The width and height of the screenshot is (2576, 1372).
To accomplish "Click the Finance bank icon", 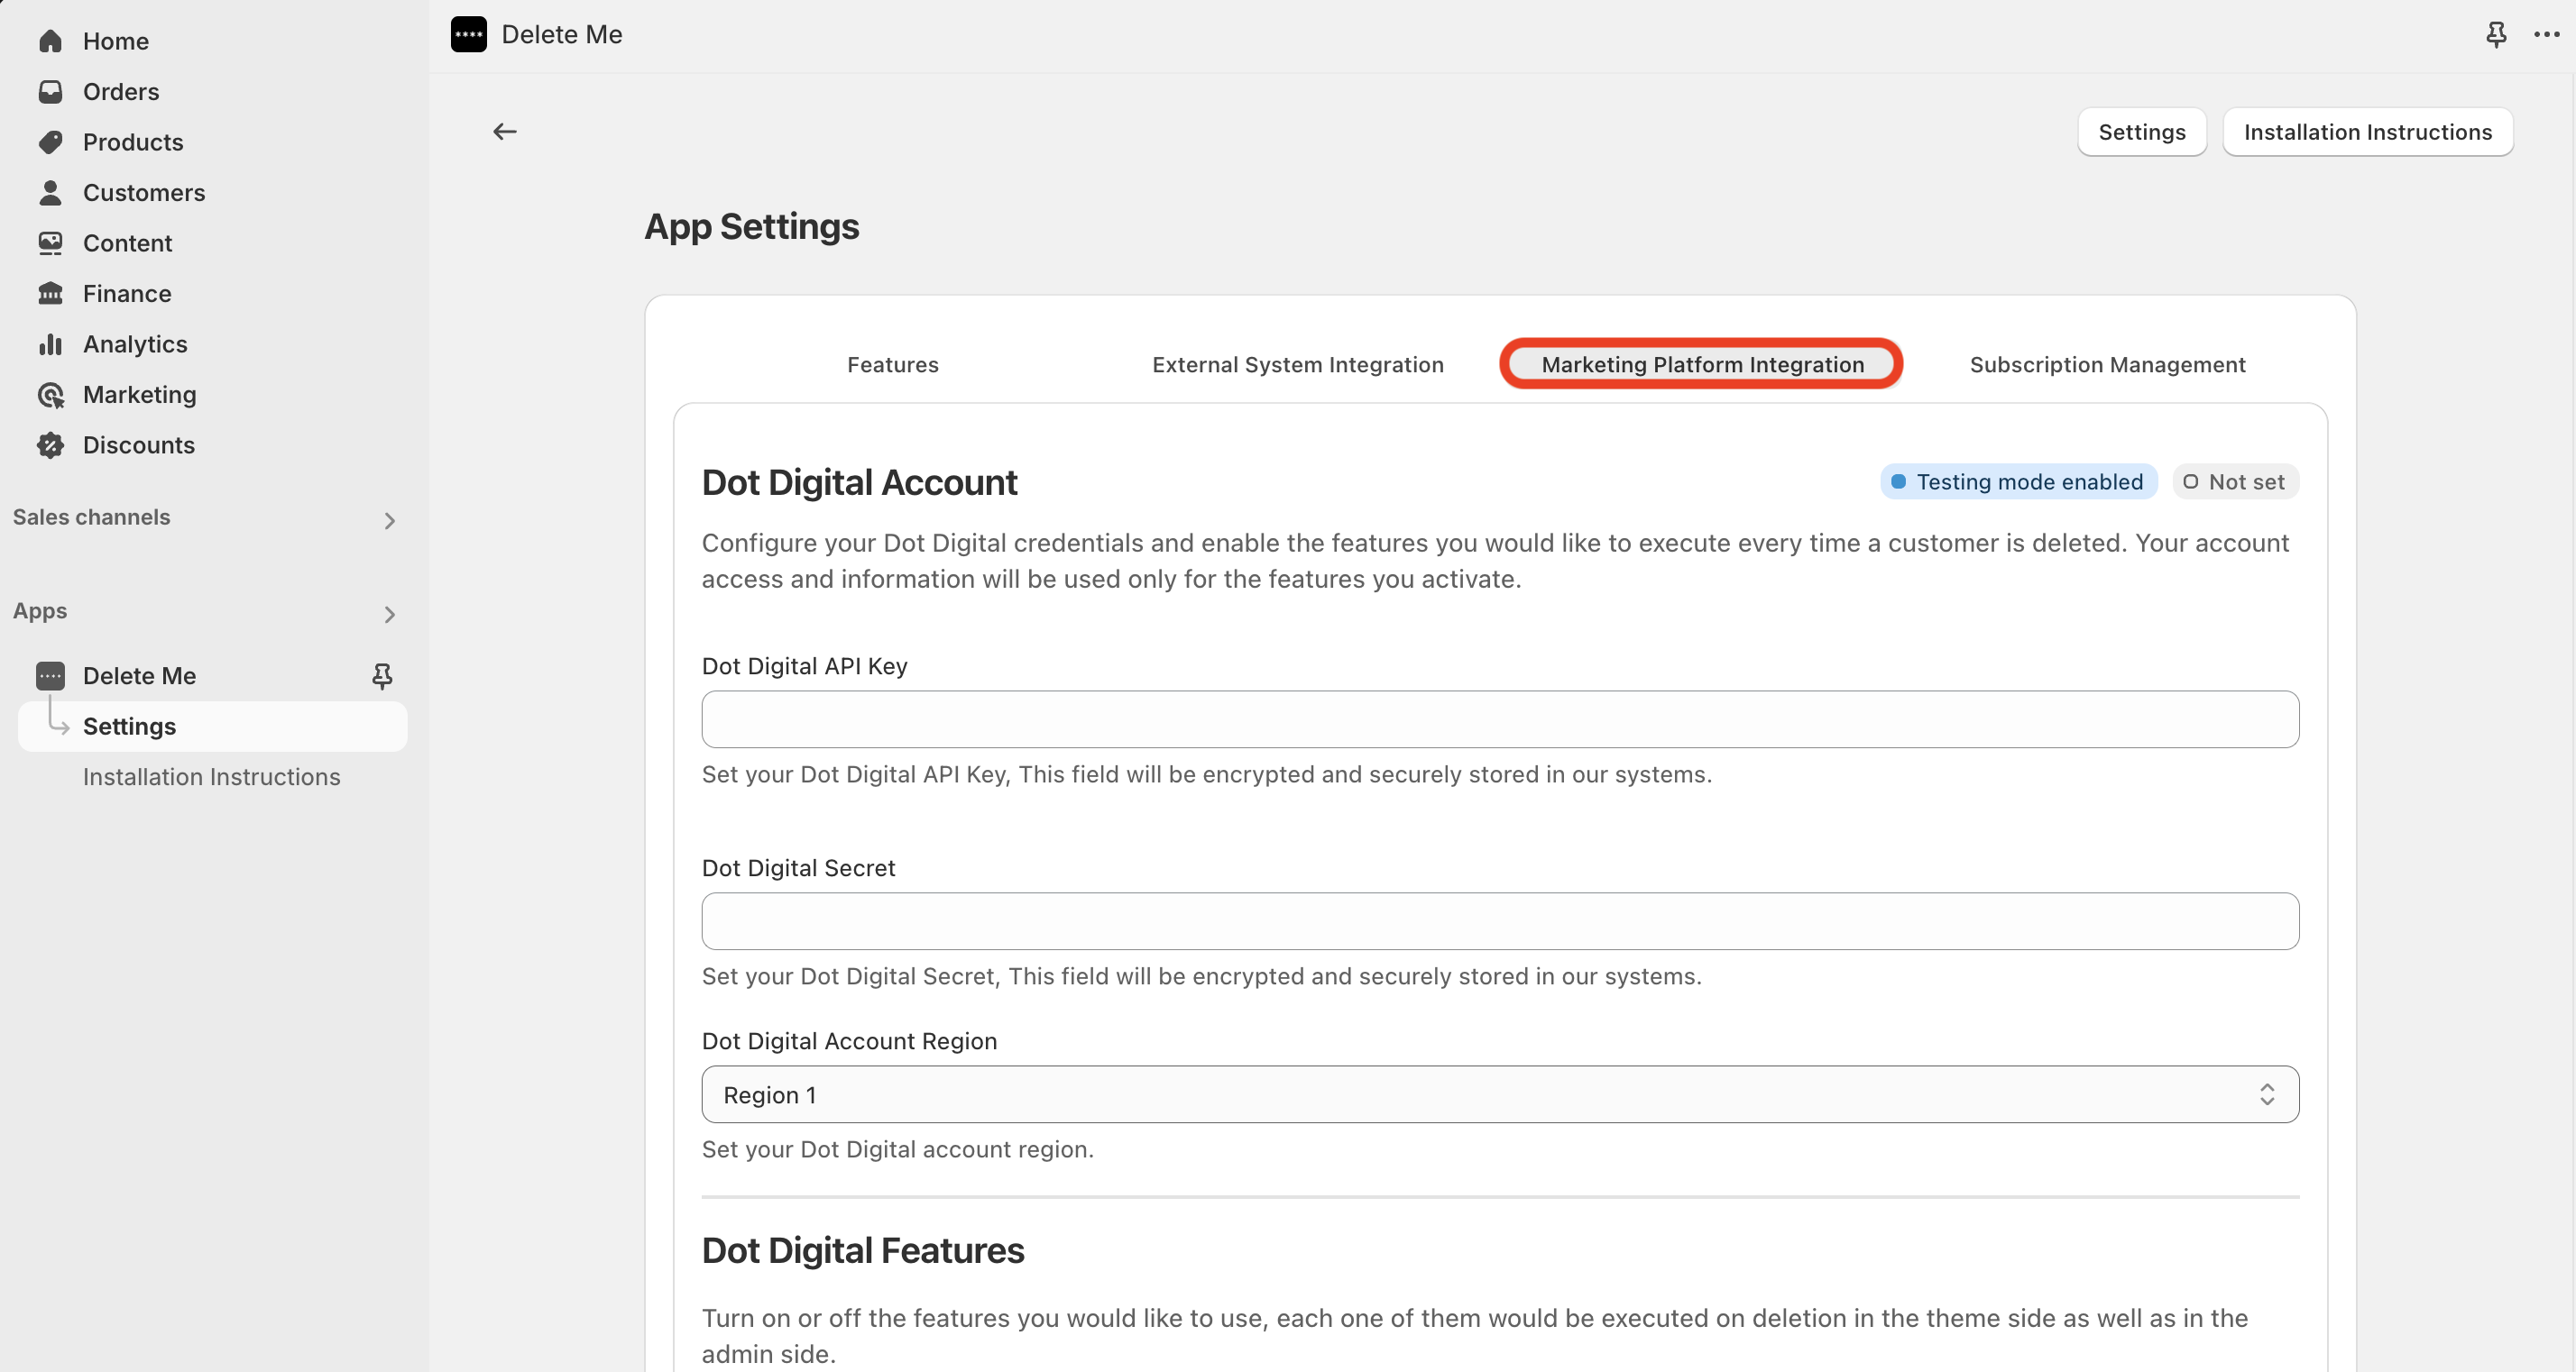I will [50, 294].
